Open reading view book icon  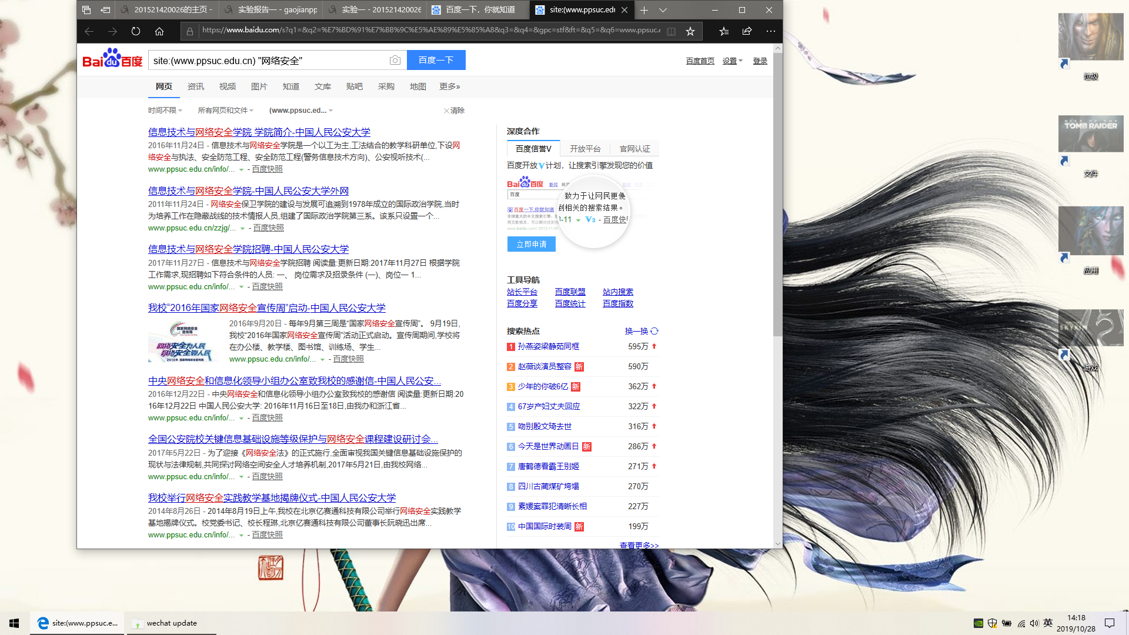[671, 31]
